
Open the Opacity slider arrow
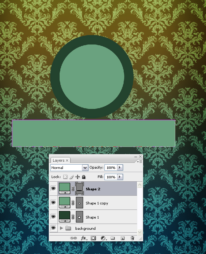click(120, 168)
